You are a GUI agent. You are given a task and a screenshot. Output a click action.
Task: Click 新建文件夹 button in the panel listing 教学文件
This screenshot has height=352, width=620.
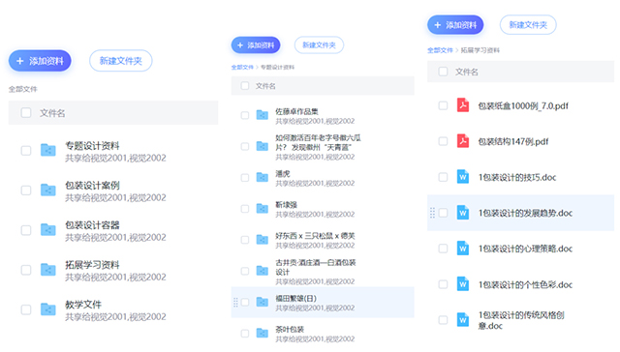point(120,61)
